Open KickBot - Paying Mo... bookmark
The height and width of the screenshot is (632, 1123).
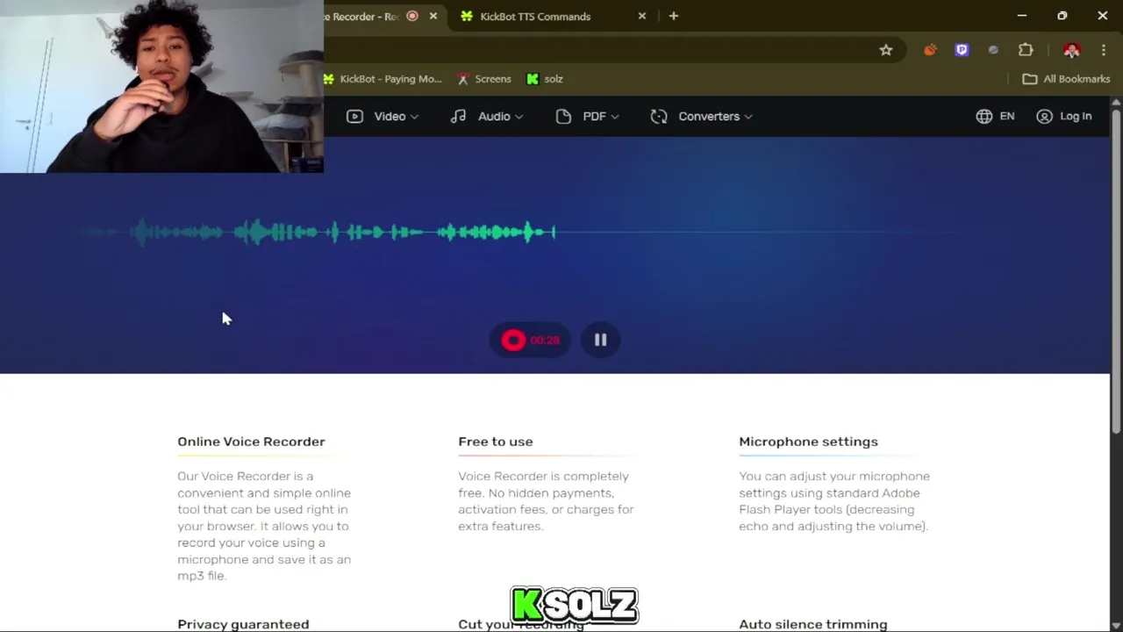383,79
